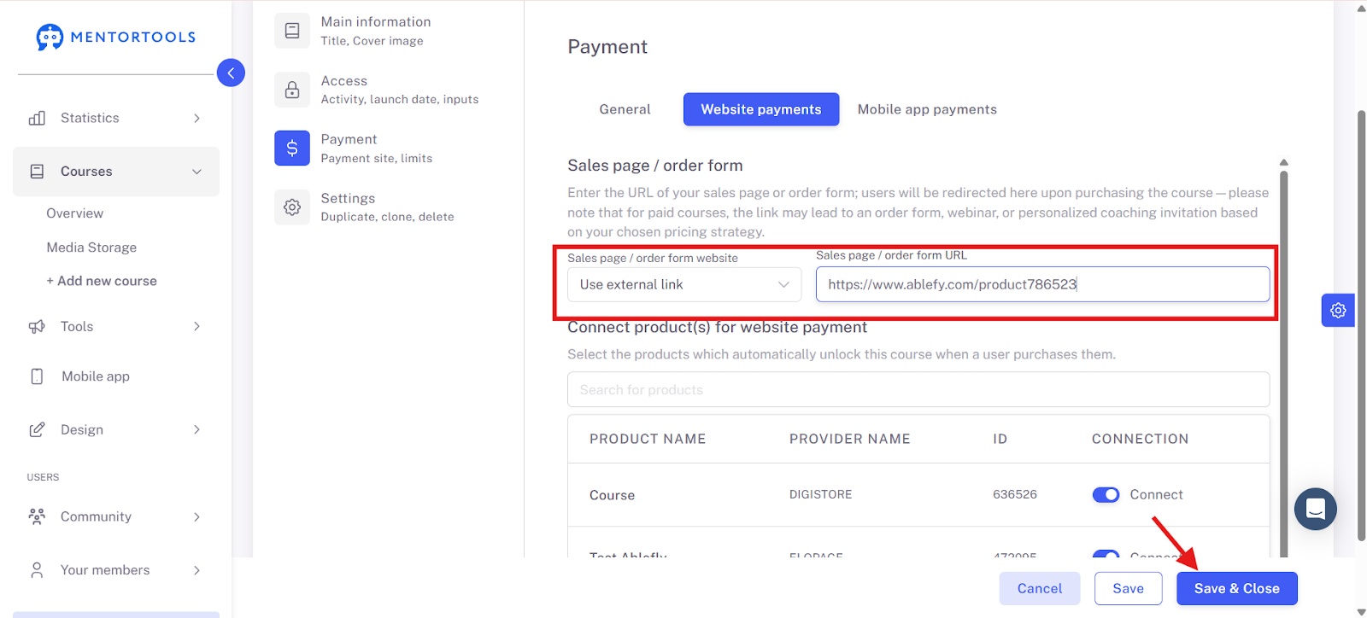Image resolution: width=1367 pixels, height=618 pixels.
Task: Open the Use external link dropdown
Action: tap(684, 284)
